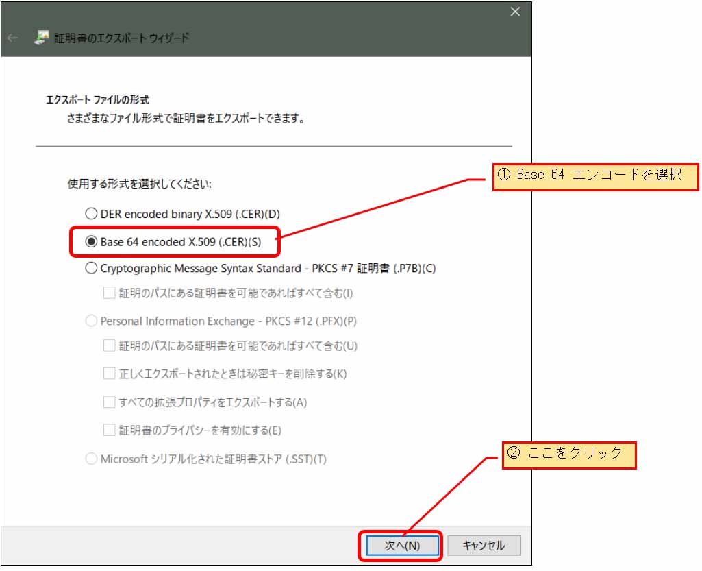Enable 証明書のプライバシーを有効にする checkbox
Screen dimensions: 702x571
coord(109,430)
